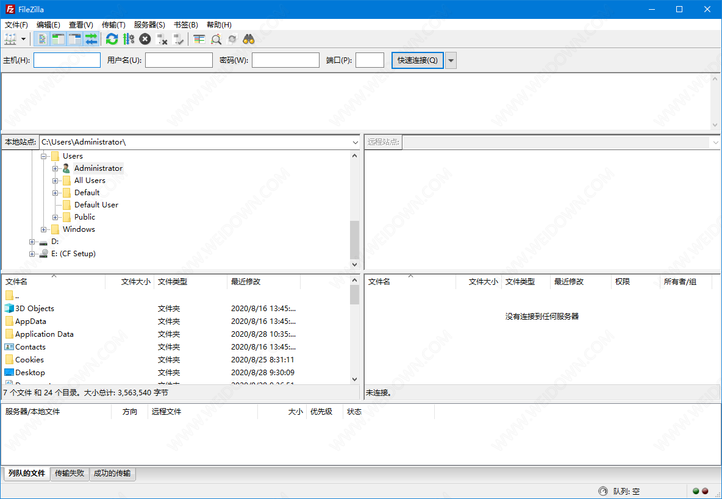Click the message log scroll down arrow
This screenshot has width=722, height=499.
[715, 125]
